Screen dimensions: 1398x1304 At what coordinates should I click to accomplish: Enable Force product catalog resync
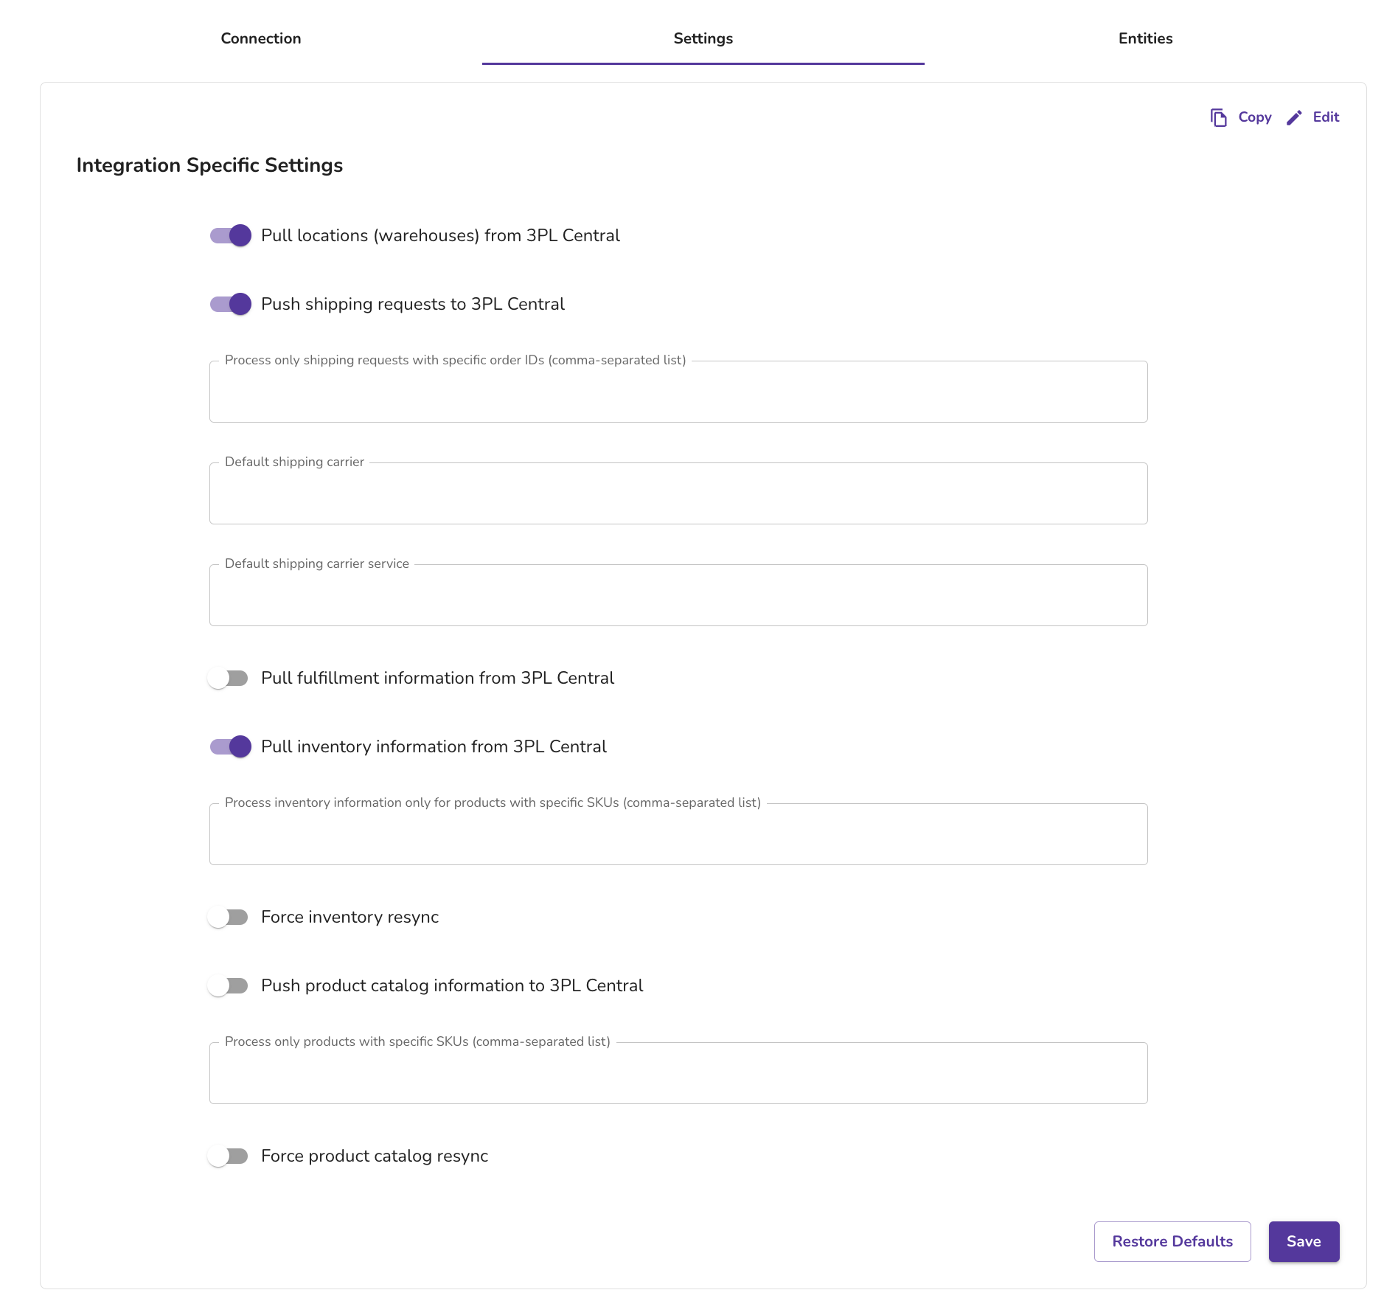pos(228,1156)
